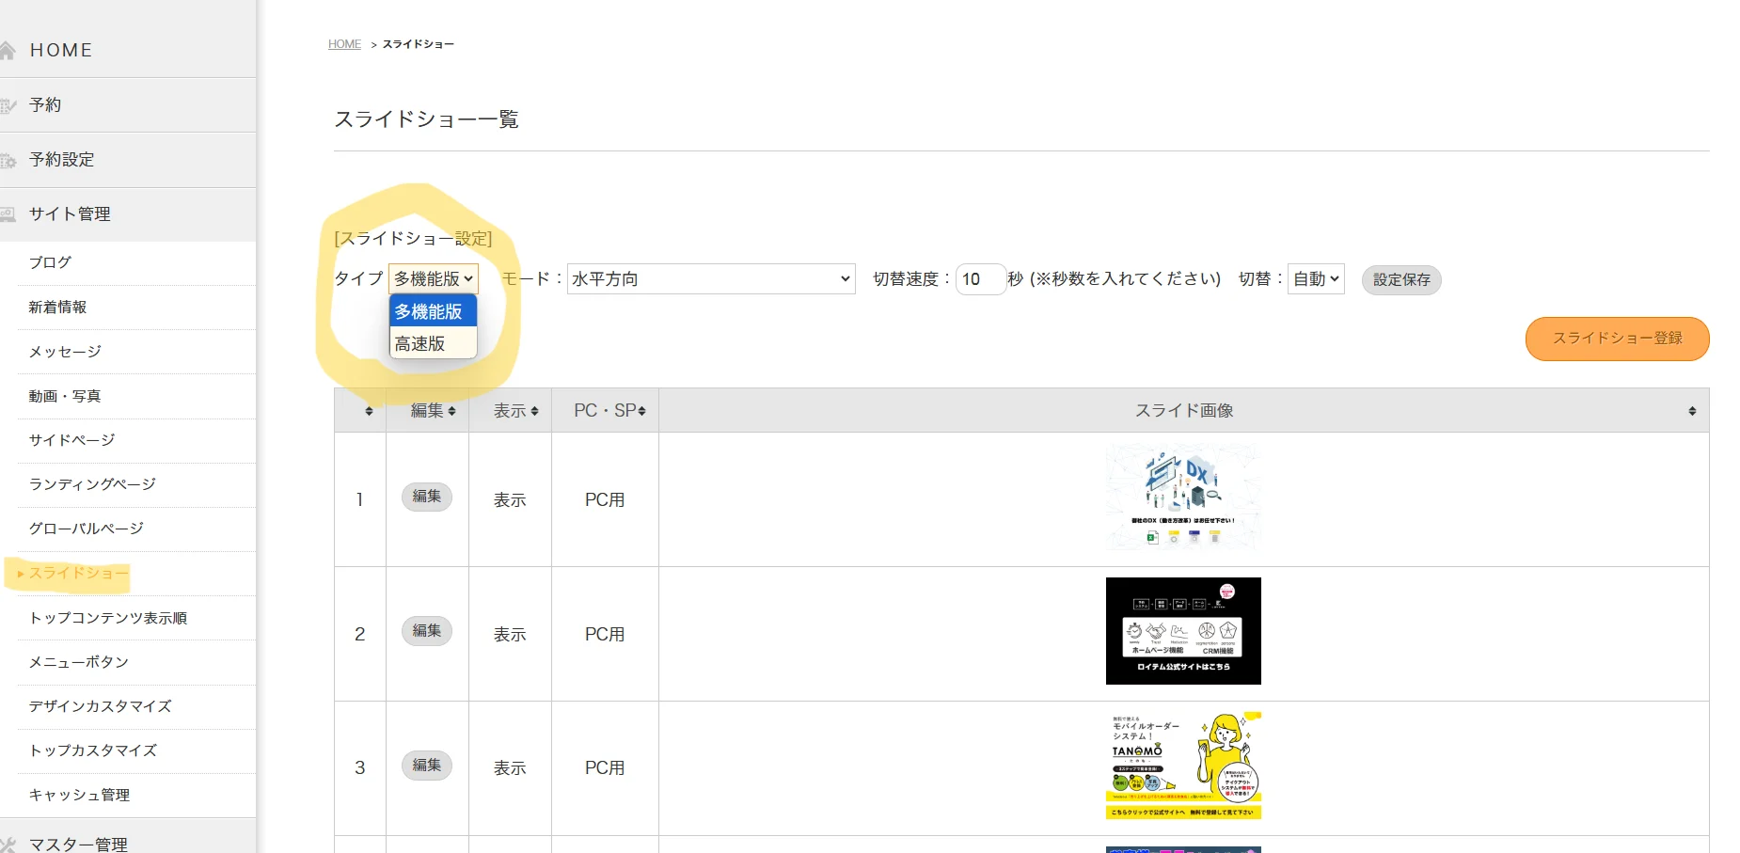1740x853 pixels.
Task: Click PC用 cell in row 3
Action: click(605, 767)
